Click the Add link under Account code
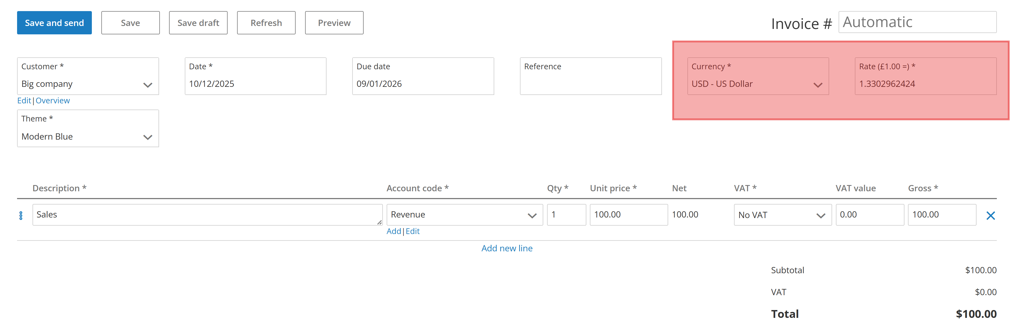Viewport: 1015px width, 336px height. tap(393, 231)
